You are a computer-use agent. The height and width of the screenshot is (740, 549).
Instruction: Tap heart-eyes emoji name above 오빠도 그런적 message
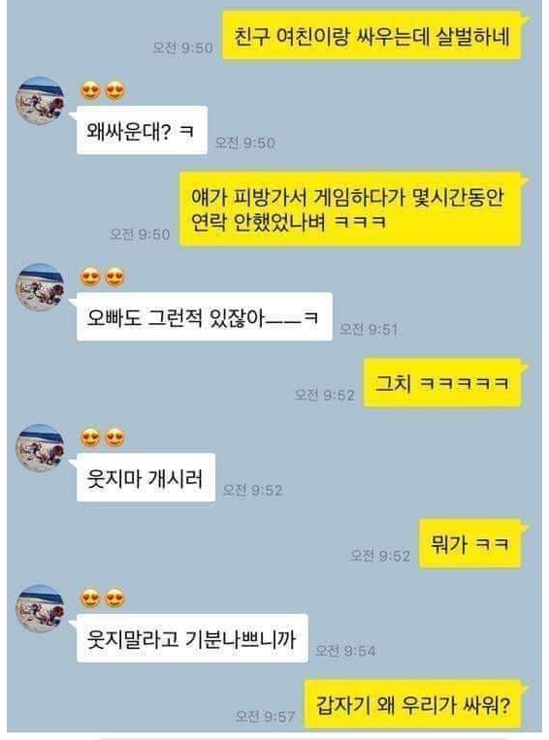(103, 276)
